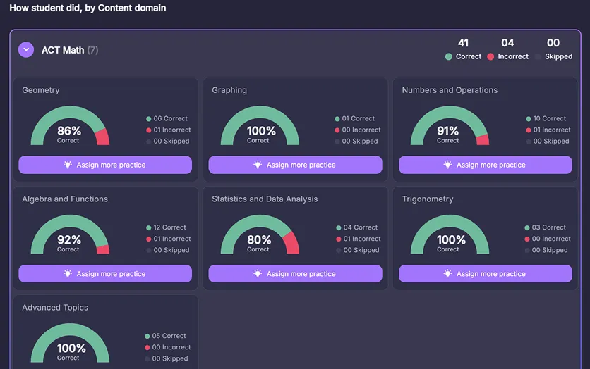The width and height of the screenshot is (590, 369).
Task: Click '00 Incorrect' in Advanced Topics card
Action: 171,347
